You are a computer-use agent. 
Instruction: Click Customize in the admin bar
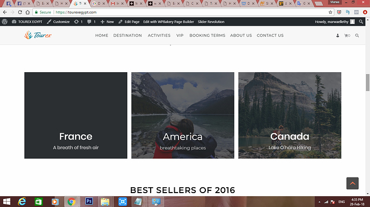click(x=58, y=22)
